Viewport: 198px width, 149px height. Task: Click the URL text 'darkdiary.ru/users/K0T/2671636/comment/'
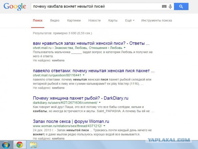(65, 103)
